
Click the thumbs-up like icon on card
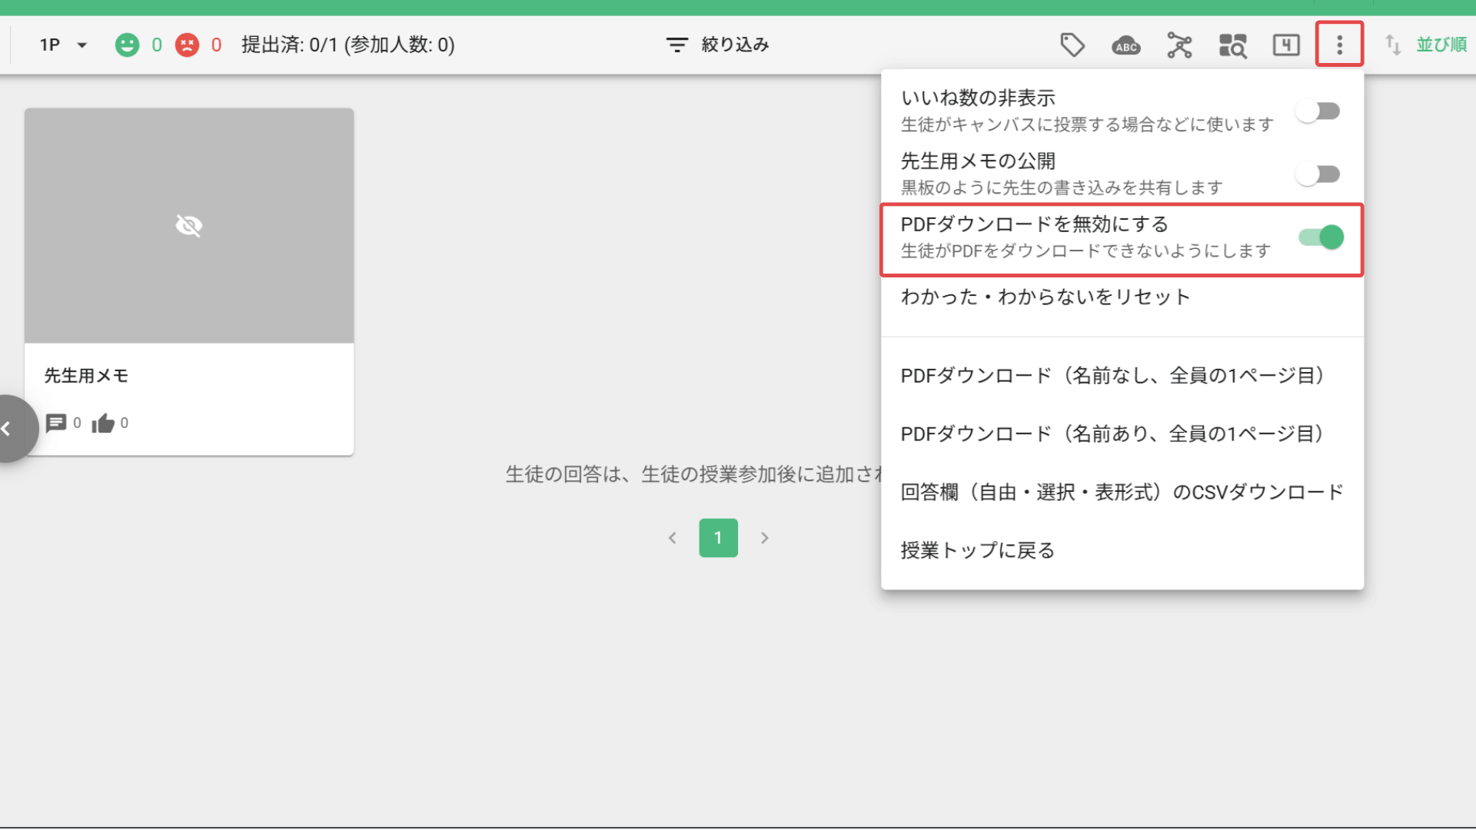(x=103, y=423)
